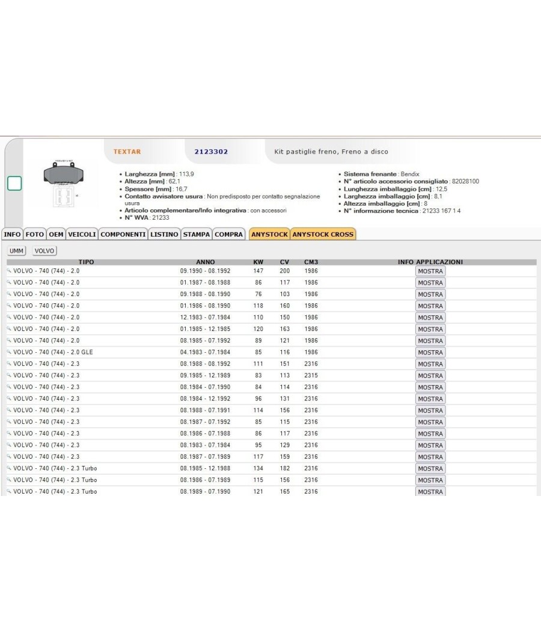Open the OEM tab
Image resolution: width=541 pixels, height=632 pixels.
(56, 234)
